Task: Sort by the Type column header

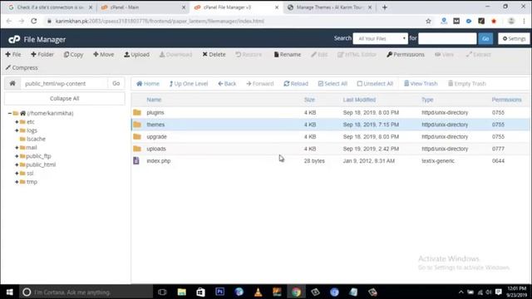Action: (x=427, y=100)
